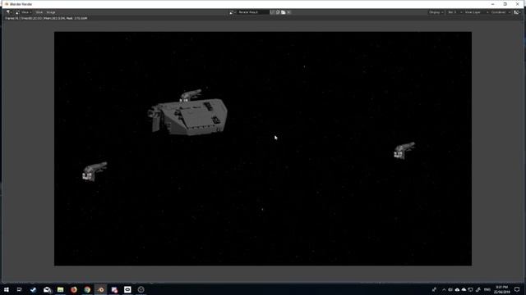Screen dimensions: 526x295
Task: Show hidden system tray icons
Action: point(444,289)
